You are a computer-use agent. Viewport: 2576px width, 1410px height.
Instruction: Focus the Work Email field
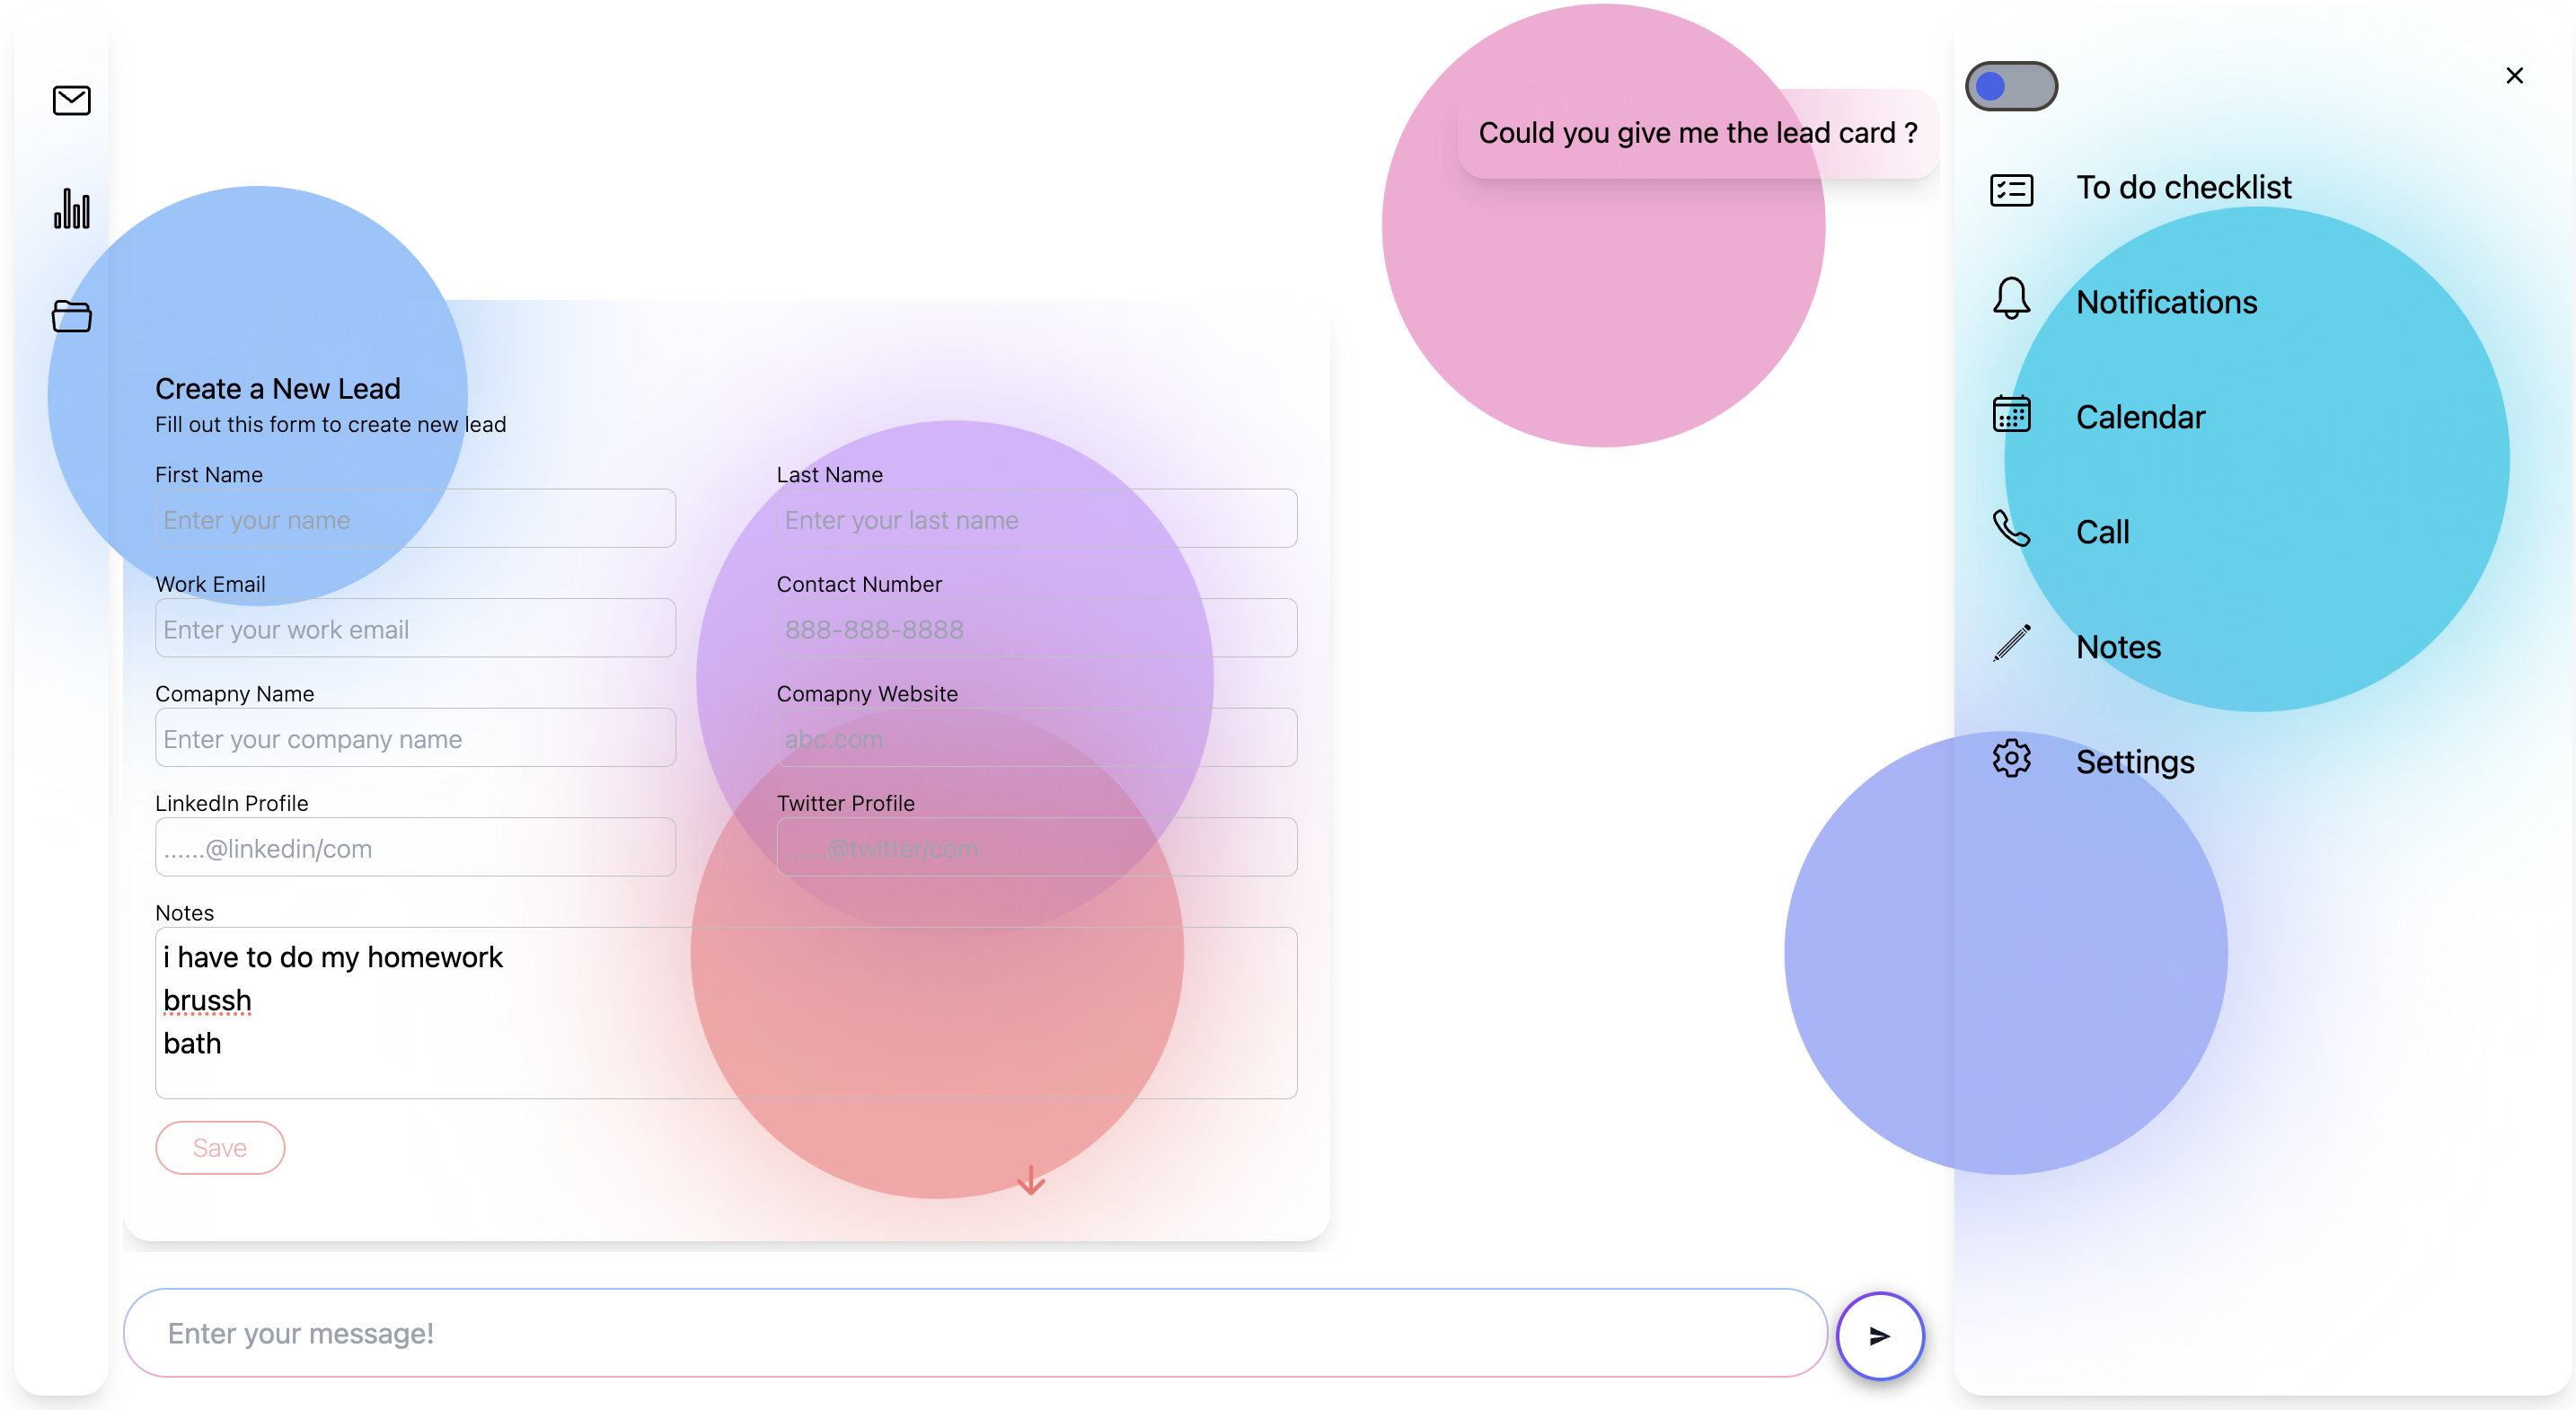[415, 629]
